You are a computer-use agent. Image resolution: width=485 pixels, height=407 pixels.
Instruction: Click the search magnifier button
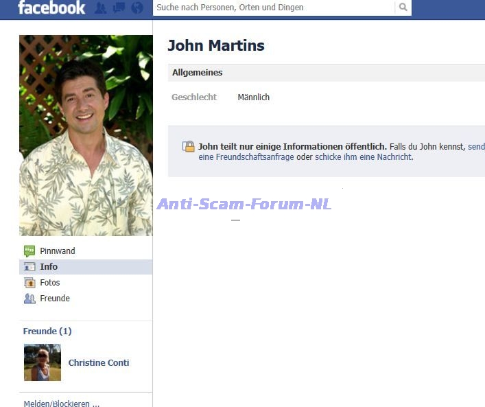(x=403, y=8)
